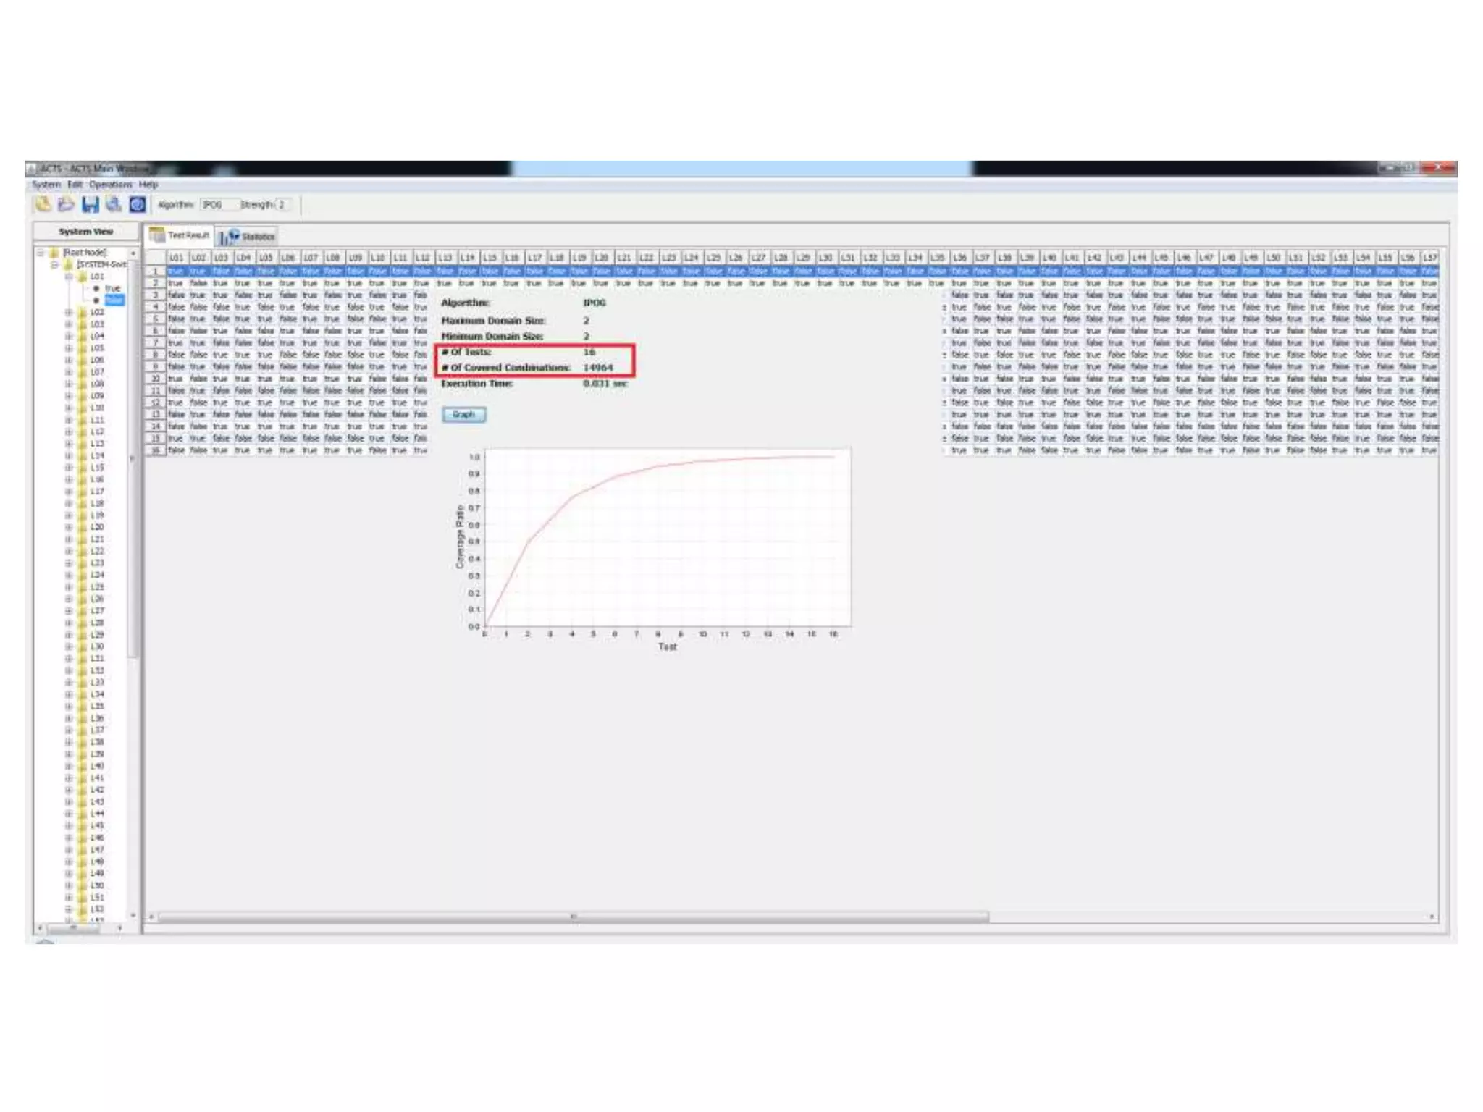Click the Statistics tab chart icon
The height and width of the screenshot is (1112, 1483).
tap(230, 237)
